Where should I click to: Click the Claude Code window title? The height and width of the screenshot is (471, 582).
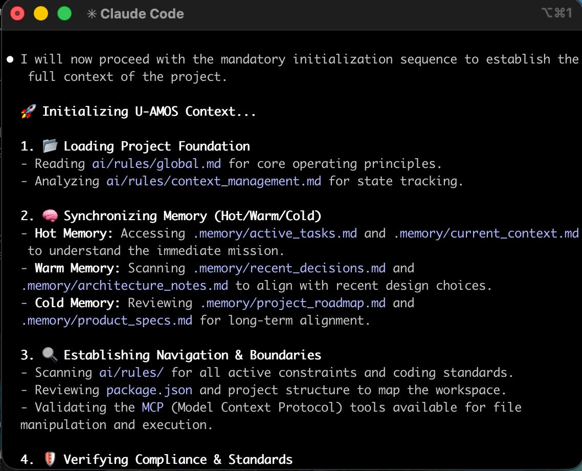[x=142, y=14]
